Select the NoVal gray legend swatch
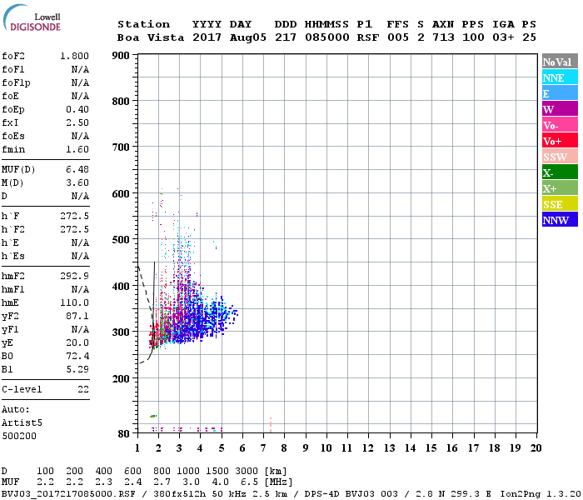 click(559, 62)
